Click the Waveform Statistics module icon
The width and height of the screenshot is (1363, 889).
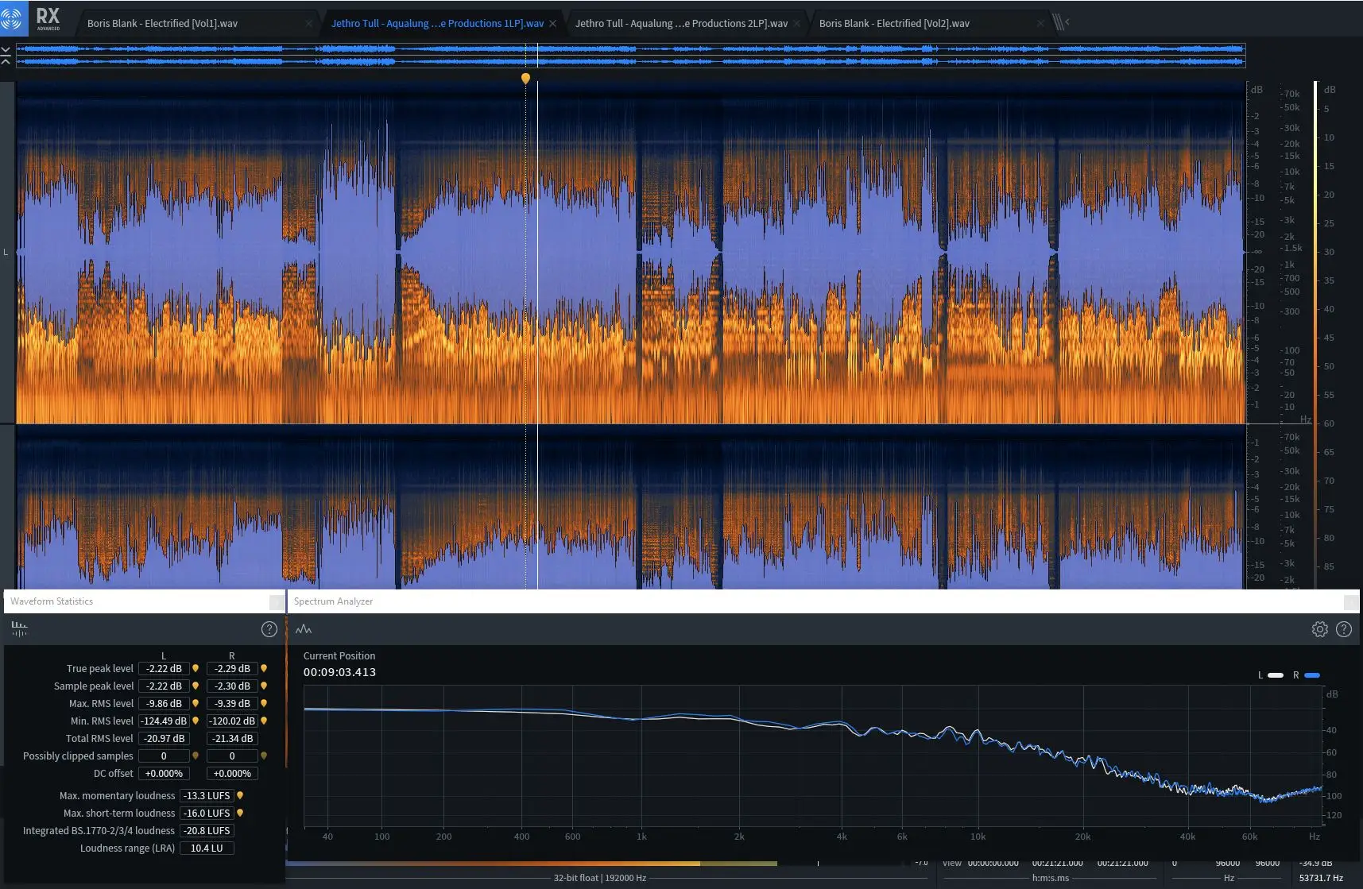click(x=19, y=629)
